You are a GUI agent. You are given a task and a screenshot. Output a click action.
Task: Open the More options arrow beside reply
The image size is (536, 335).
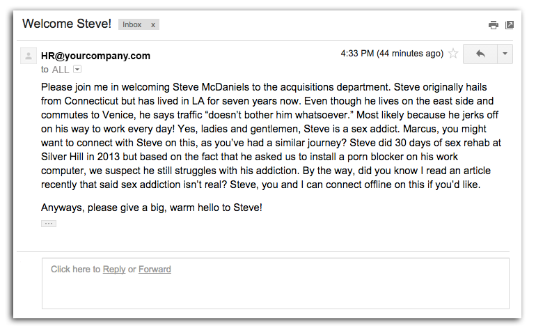tap(505, 54)
